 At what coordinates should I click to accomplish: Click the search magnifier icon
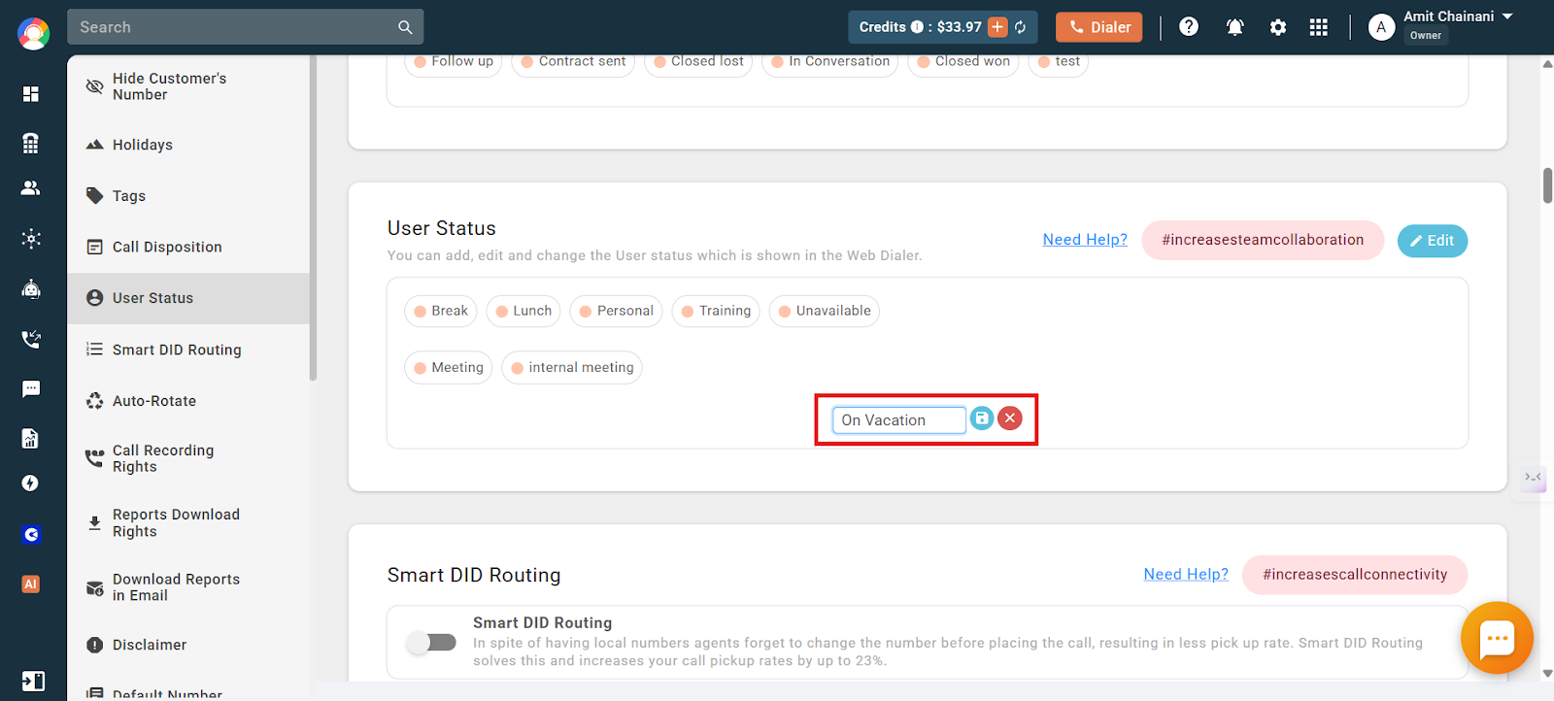pos(405,27)
